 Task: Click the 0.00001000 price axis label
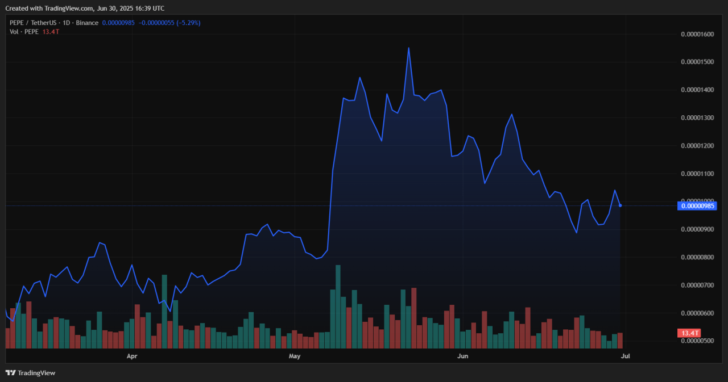[x=697, y=200]
